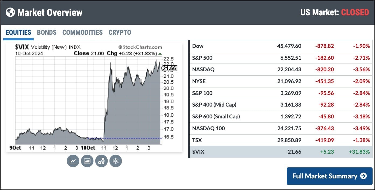Open the Point & Figure (XO) chart icon
375x190 pixels.
pos(101,161)
